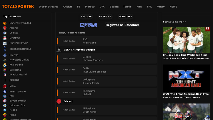This screenshot has height=120, width=213.
Task: Open the Motogp navigation item
Action: [90, 7]
